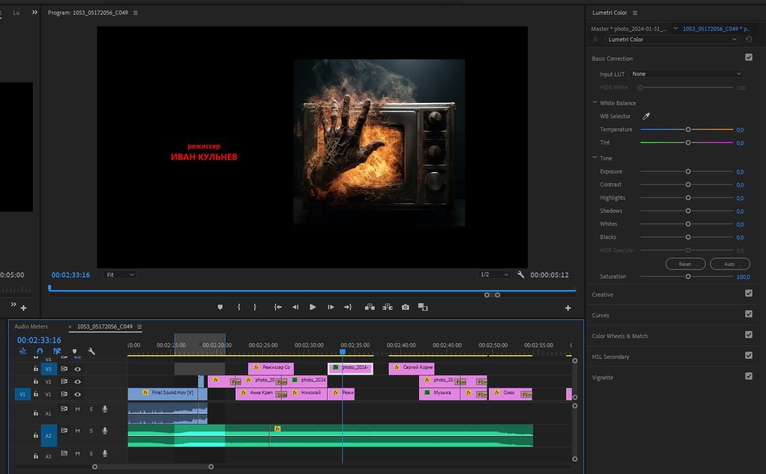The width and height of the screenshot is (766, 474).
Task: Open the Fit zoom level dropdown
Action: (120, 275)
